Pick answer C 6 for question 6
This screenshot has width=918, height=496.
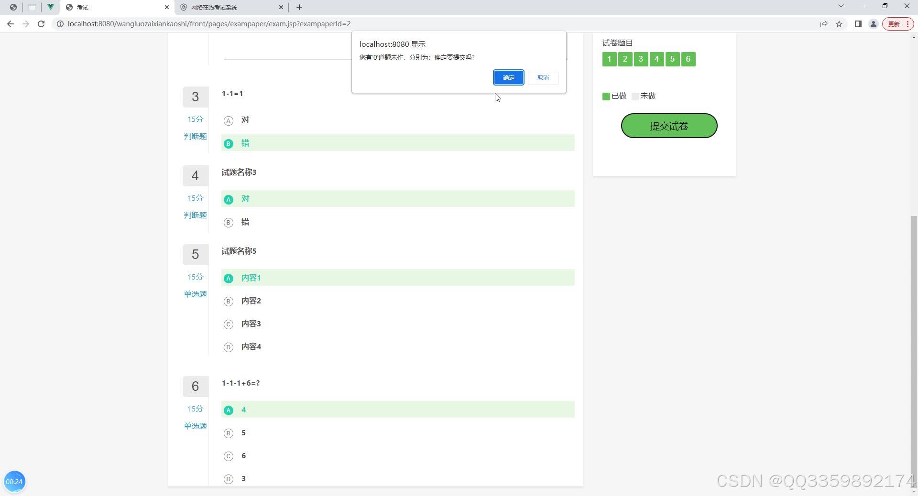coord(398,455)
